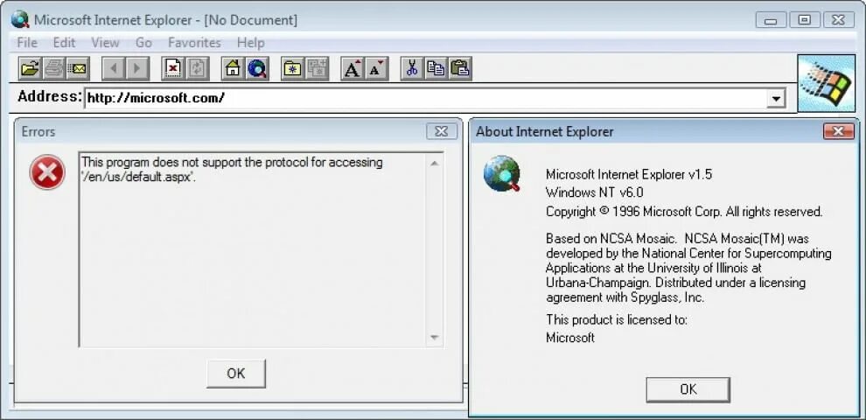Screen dimensions: 866x420
Task: Click OK in About Internet Explorer dialog
Action: pyautogui.click(x=688, y=389)
